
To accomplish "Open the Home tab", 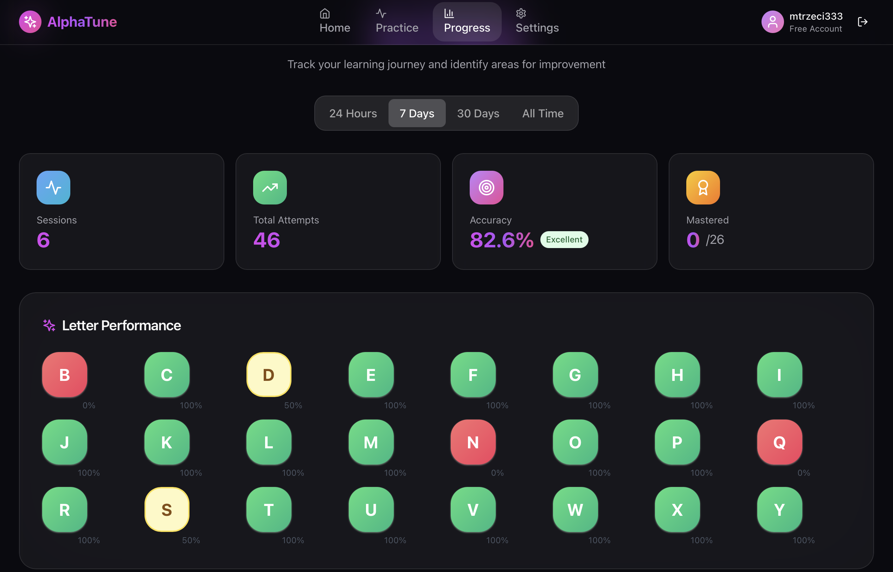I will (334, 21).
